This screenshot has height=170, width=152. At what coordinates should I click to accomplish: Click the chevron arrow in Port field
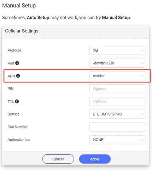click(x=142, y=63)
